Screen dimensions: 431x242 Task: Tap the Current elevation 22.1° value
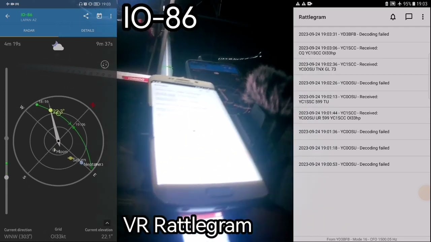point(107,237)
